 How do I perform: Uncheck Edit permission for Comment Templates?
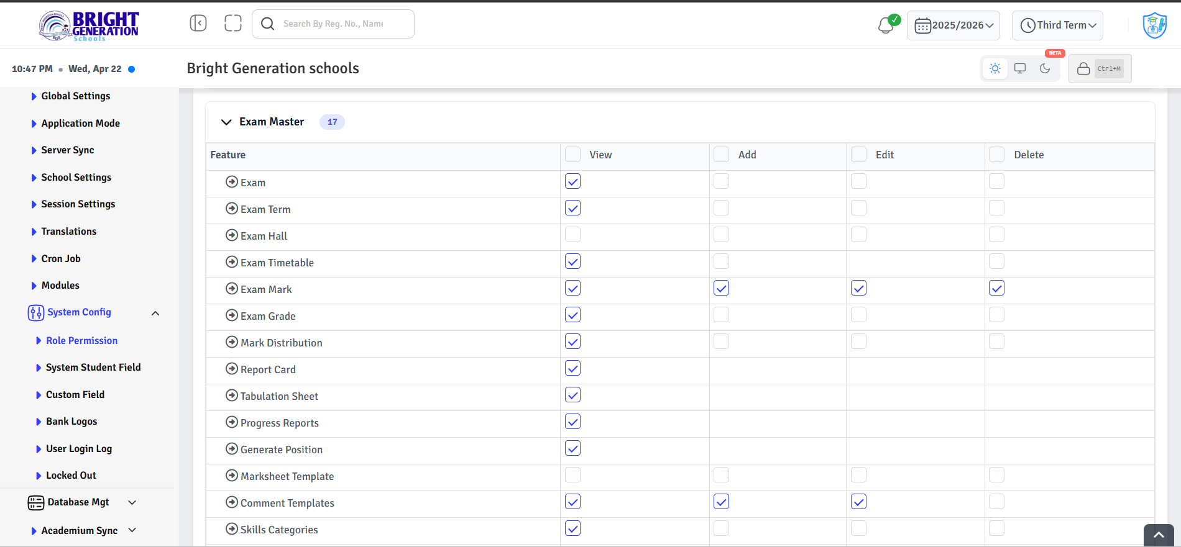(858, 501)
